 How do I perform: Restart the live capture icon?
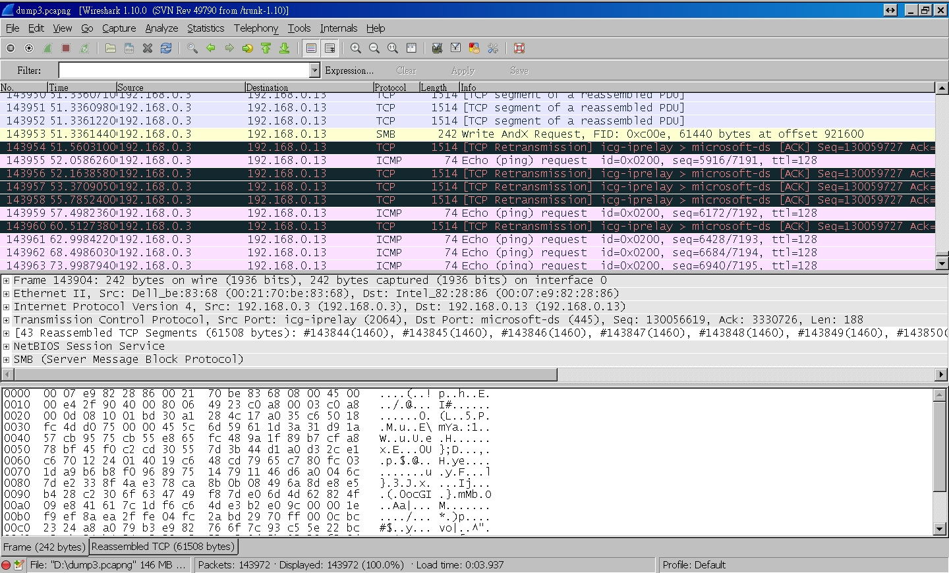[x=84, y=48]
